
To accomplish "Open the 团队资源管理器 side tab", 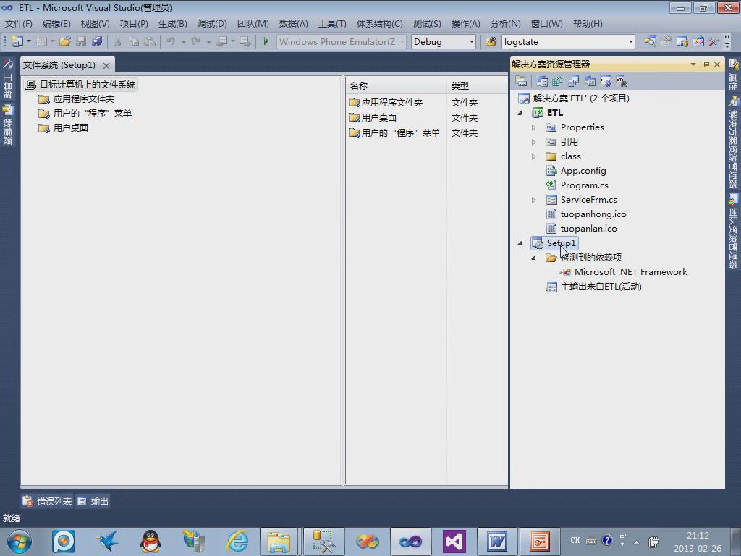I will pos(734,232).
